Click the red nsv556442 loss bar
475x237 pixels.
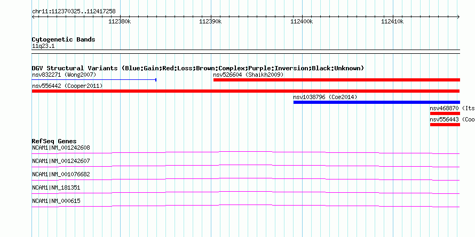coord(246,91)
